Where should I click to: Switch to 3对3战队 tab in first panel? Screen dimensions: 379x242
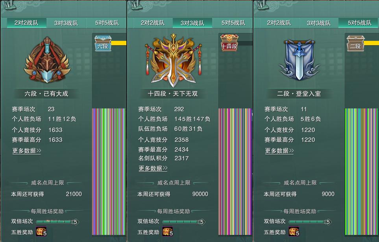tap(66, 23)
